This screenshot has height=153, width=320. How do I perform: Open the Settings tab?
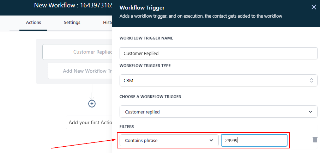[72, 23]
